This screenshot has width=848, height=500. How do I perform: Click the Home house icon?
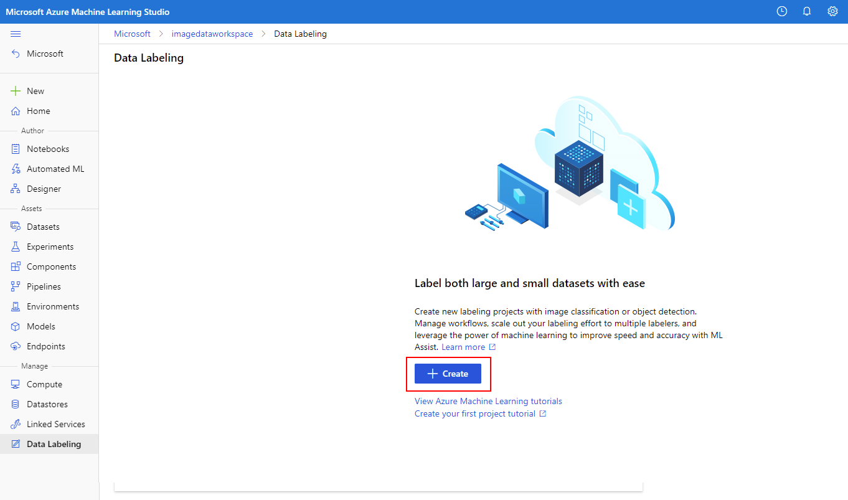point(16,111)
